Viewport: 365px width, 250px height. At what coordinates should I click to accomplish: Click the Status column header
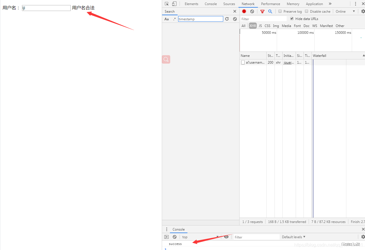coord(270,56)
